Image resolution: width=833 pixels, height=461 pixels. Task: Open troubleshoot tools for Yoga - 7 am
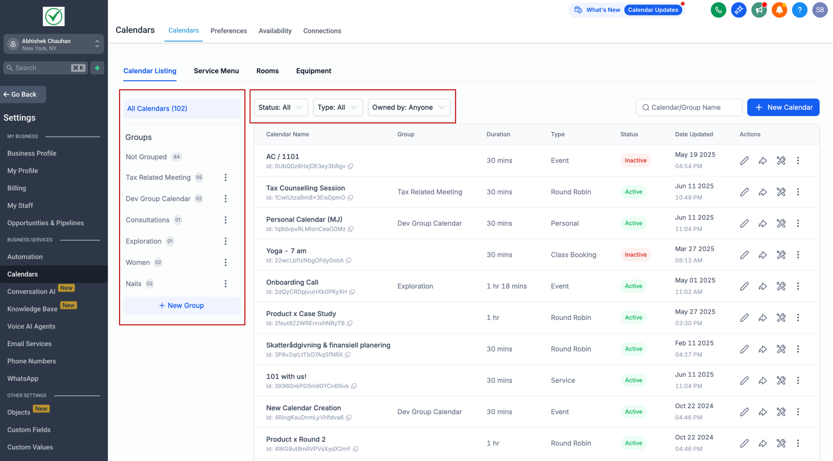(x=781, y=255)
